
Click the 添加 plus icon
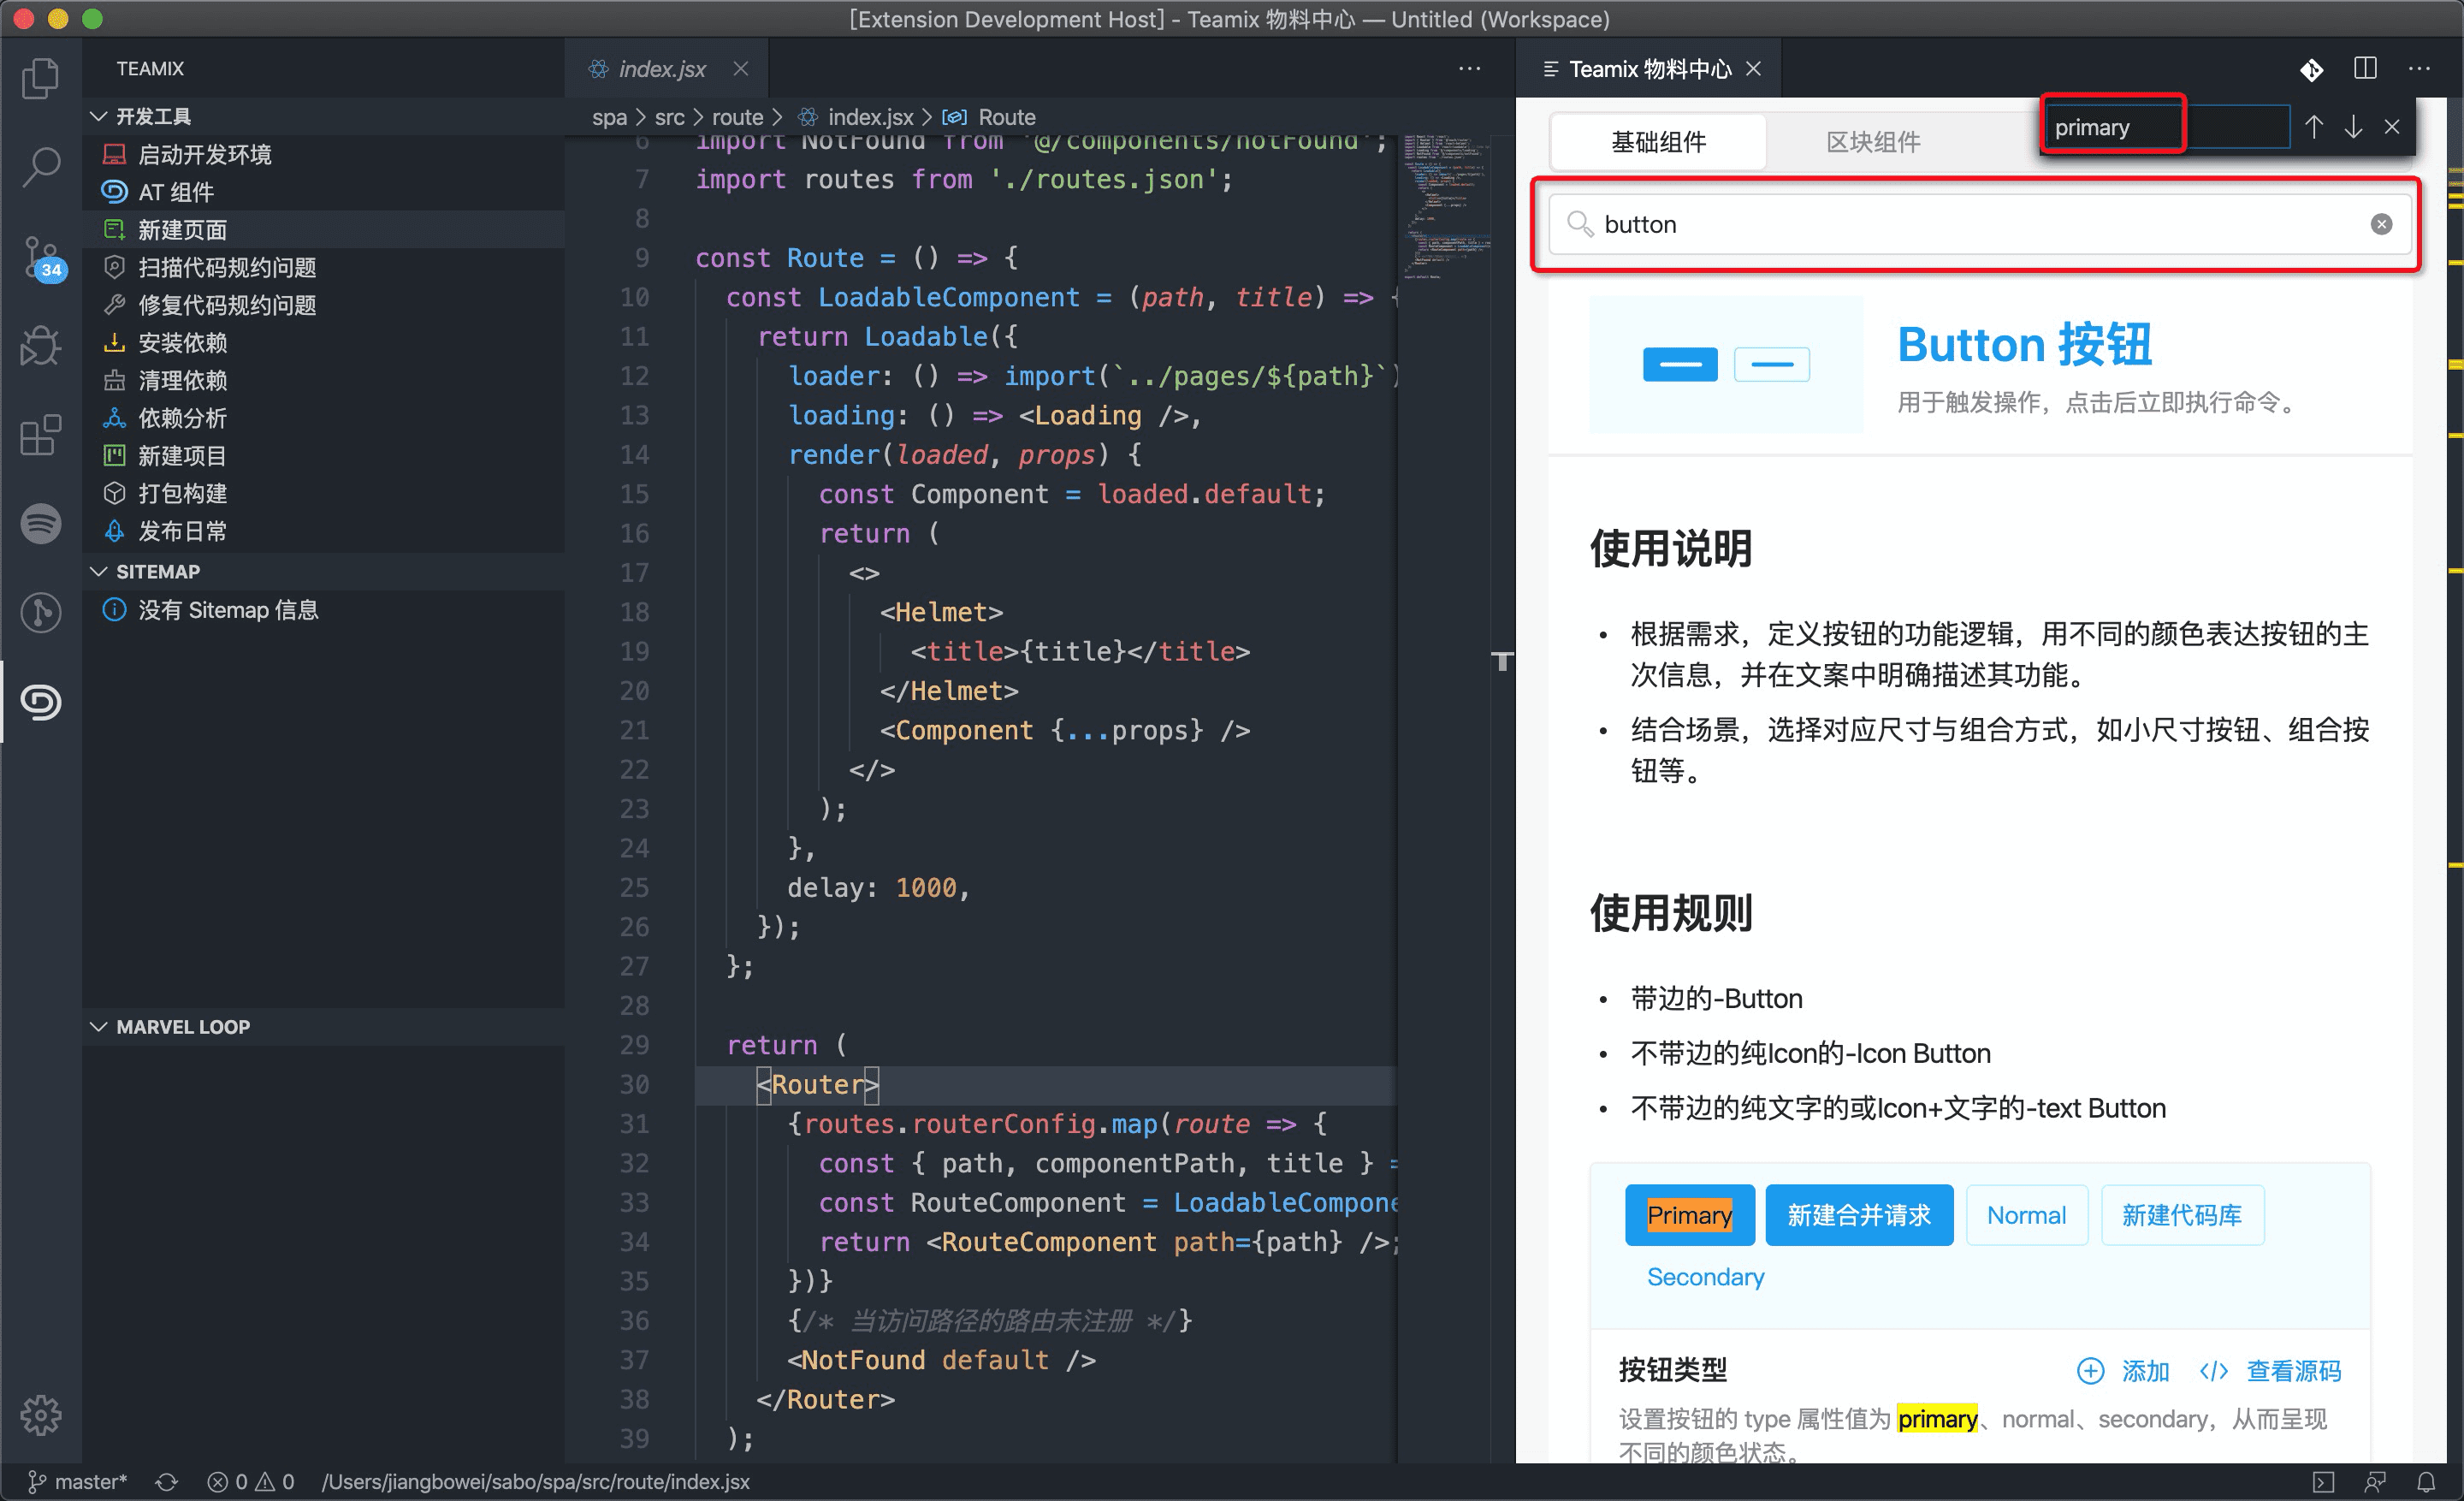click(x=2090, y=1370)
